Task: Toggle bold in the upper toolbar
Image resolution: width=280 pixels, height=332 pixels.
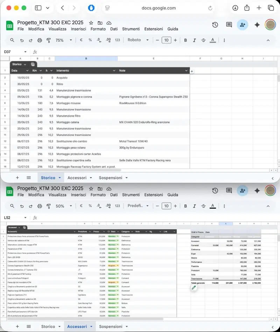Action: click(185, 40)
